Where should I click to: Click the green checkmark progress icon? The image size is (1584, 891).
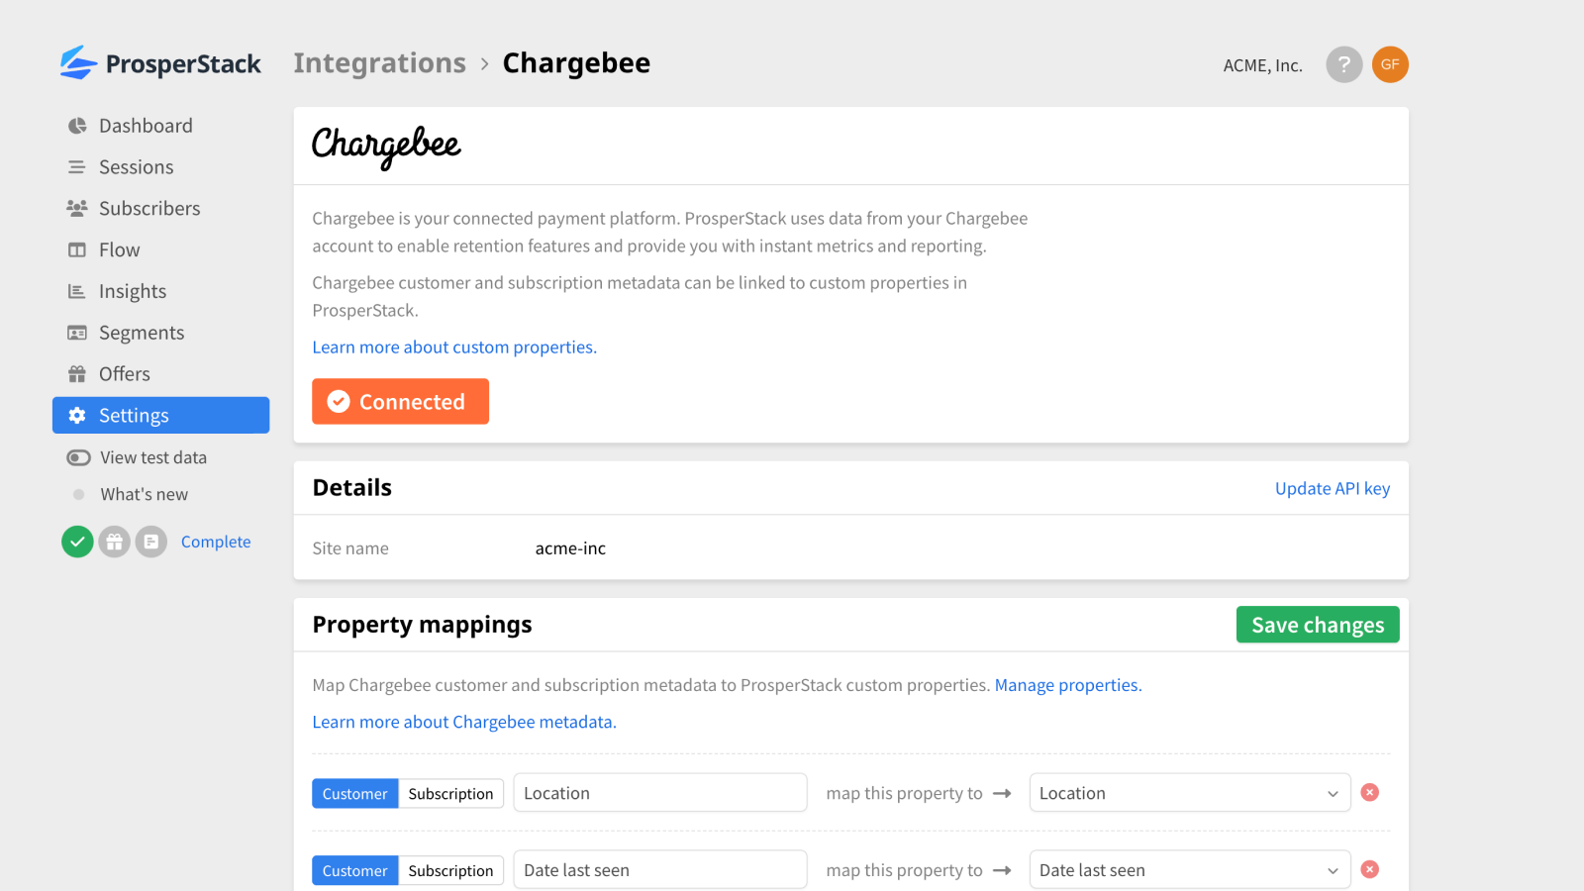pos(77,542)
